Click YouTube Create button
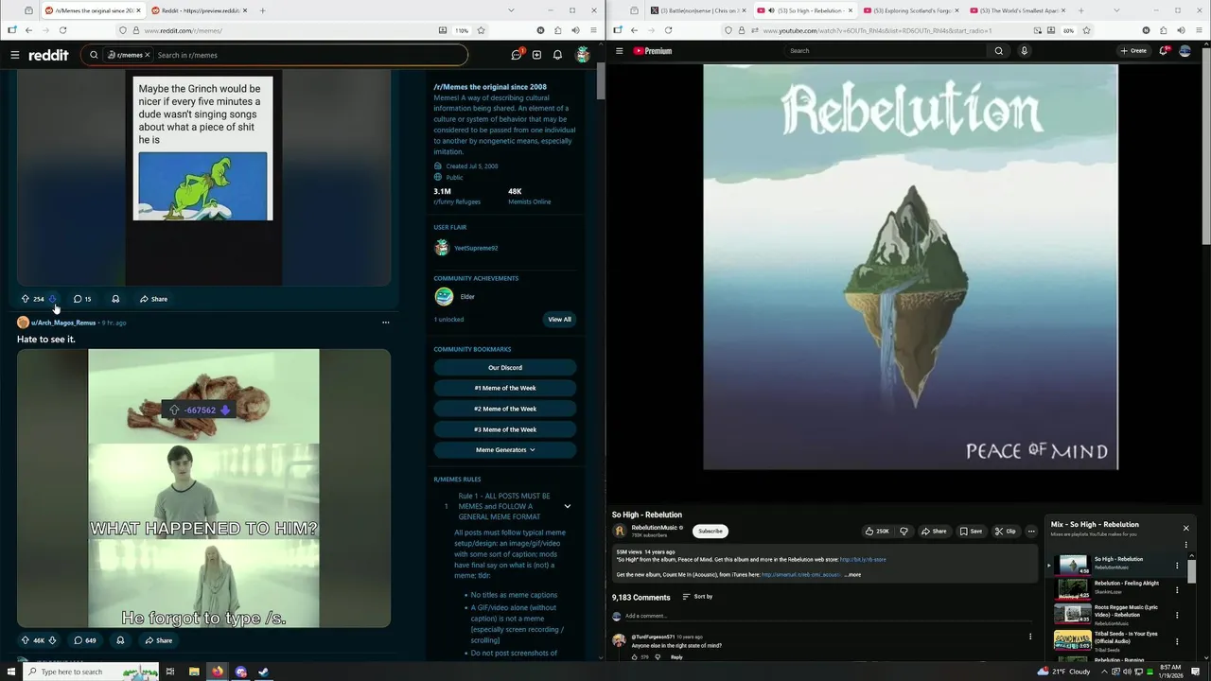1211x681 pixels. coord(1133,51)
